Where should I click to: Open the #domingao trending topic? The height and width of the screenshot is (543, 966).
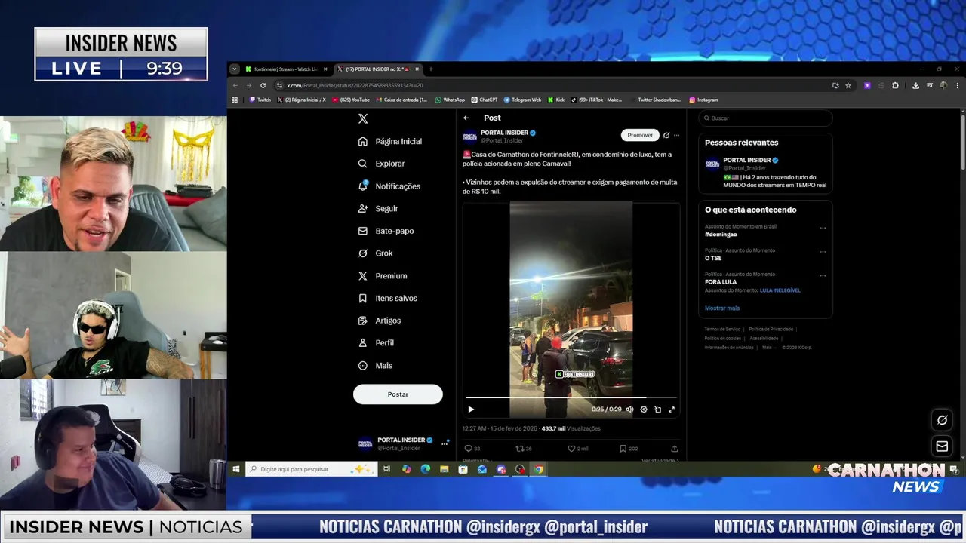click(x=721, y=234)
